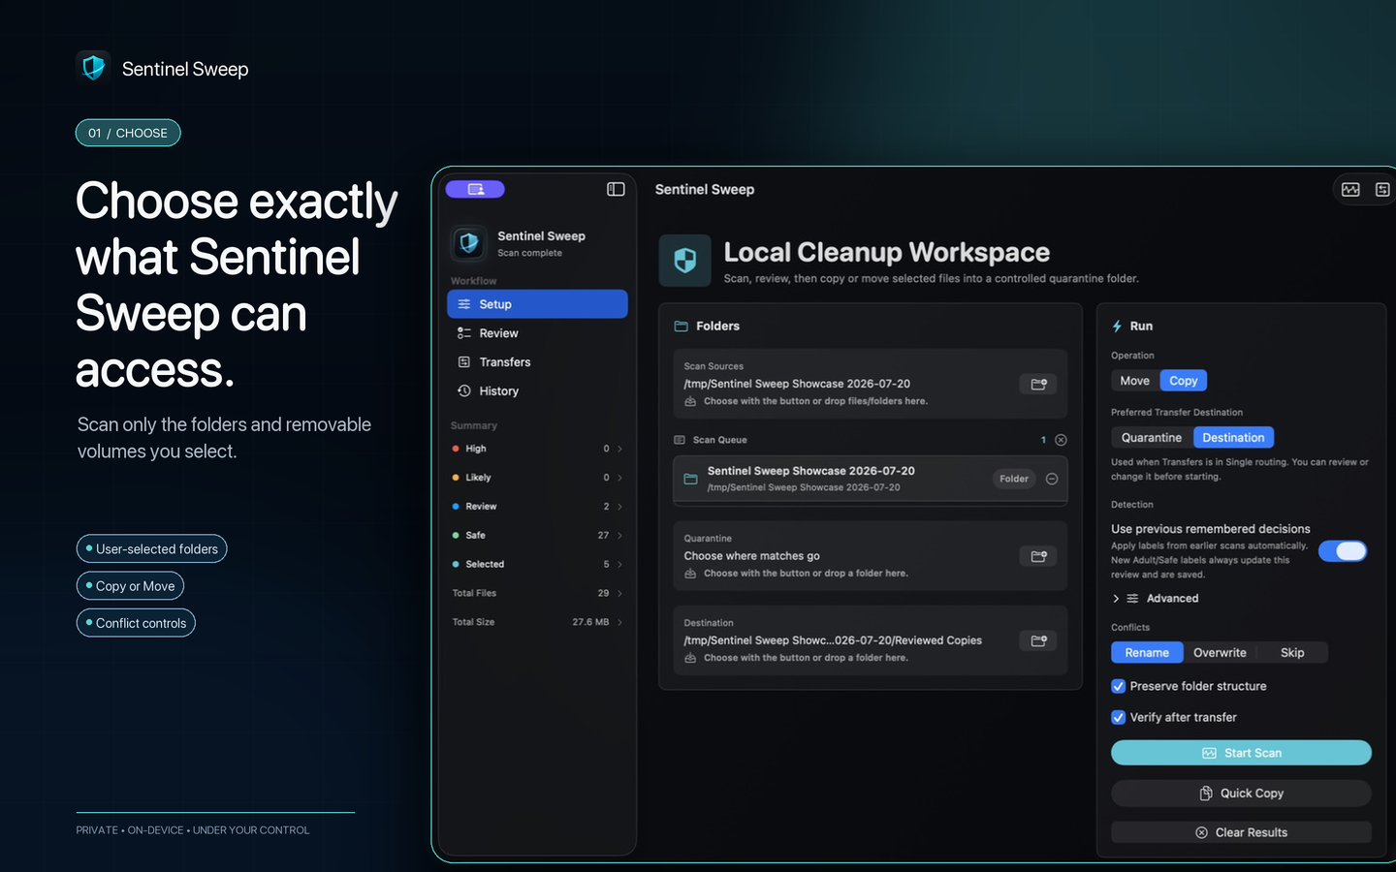Click the Conflict controls pill
The image size is (1396, 872).
click(136, 623)
